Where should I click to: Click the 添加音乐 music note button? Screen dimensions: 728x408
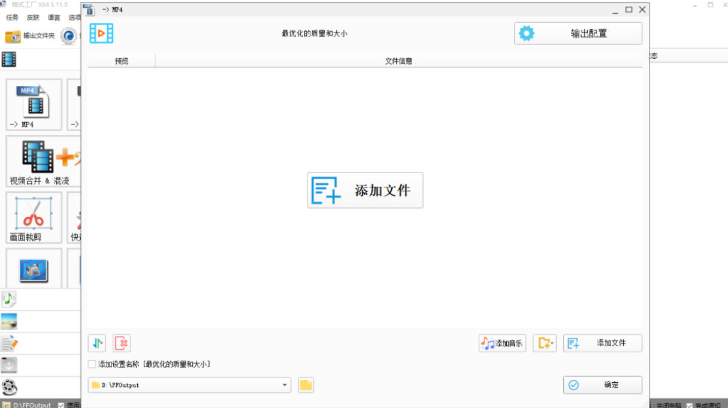pyautogui.click(x=502, y=343)
